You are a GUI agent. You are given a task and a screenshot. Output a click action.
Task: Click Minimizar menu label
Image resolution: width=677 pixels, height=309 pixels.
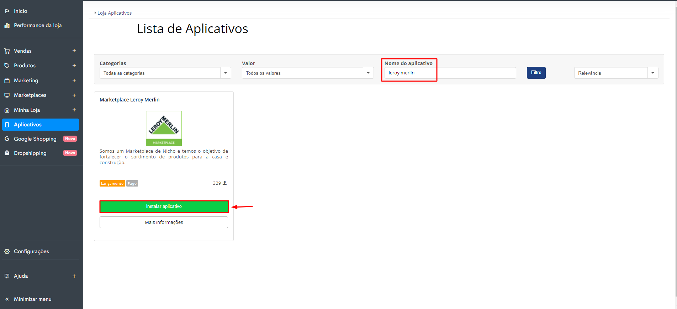(x=33, y=299)
